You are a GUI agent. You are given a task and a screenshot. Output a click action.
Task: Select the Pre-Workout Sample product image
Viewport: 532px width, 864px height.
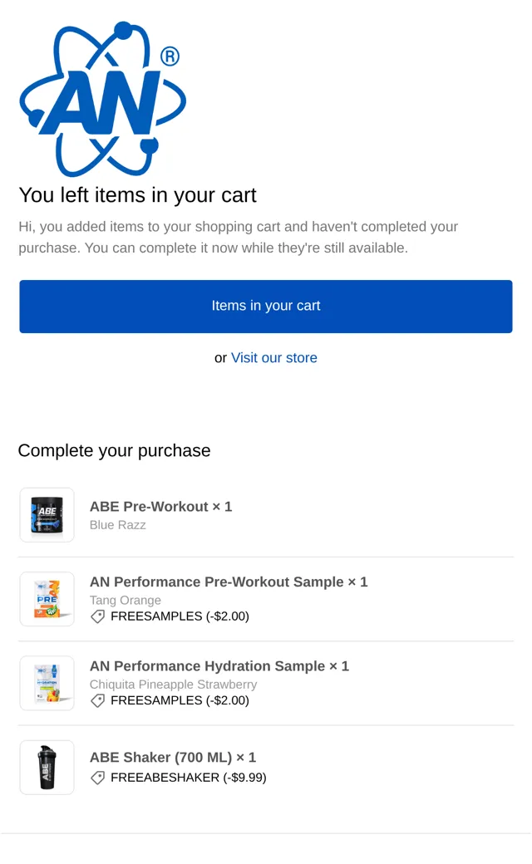47,599
